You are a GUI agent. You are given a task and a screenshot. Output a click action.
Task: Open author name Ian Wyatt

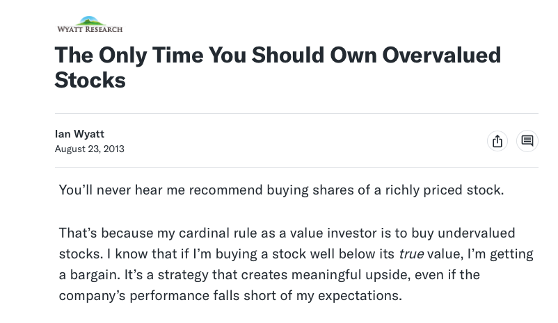[79, 133]
